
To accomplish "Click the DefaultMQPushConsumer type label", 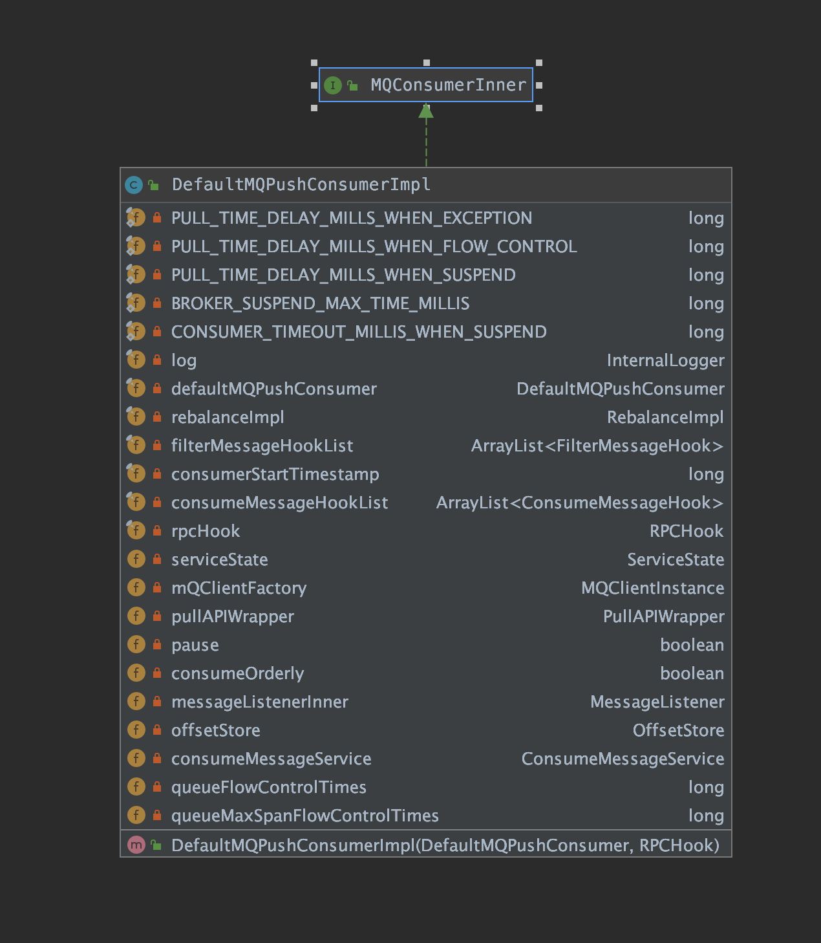I will click(x=621, y=389).
